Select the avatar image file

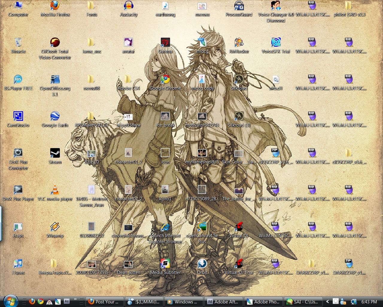[x=129, y=46]
